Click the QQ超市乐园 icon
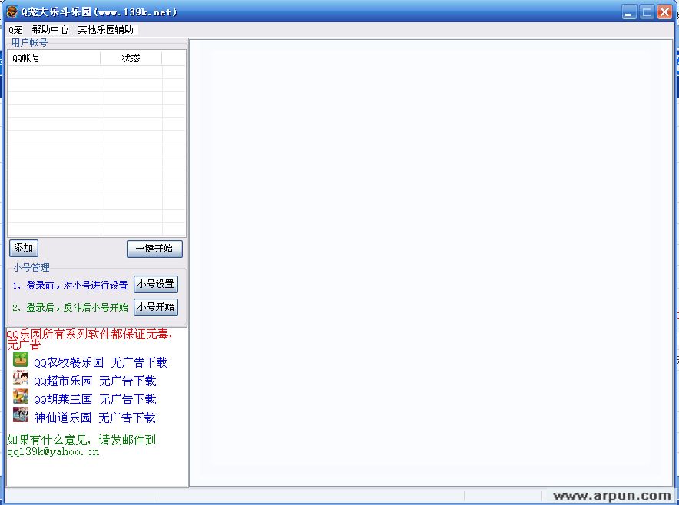 (20, 378)
